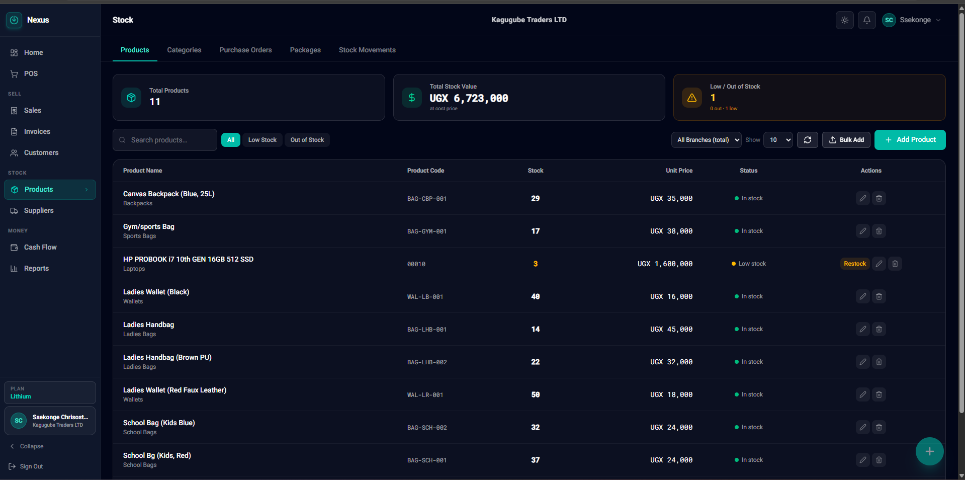Delete Ladies Wallet (Red Faux Leather)
Screen dimensions: 965x480
[879, 394]
